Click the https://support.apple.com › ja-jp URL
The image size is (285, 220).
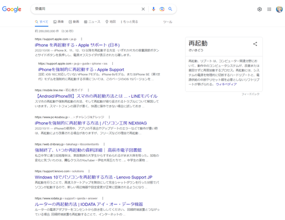click(55, 39)
